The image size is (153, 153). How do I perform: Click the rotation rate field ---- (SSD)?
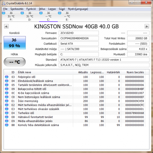click(138, 44)
